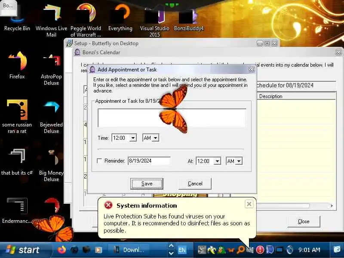Open Big Money Deluxe desktop icon

point(51,166)
